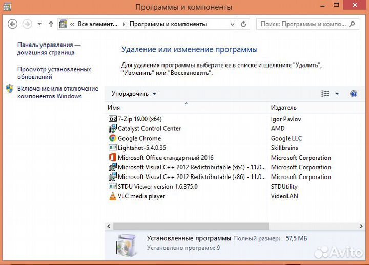Click the Back navigation arrow
The height and width of the screenshot is (265, 369).
pos(12,24)
